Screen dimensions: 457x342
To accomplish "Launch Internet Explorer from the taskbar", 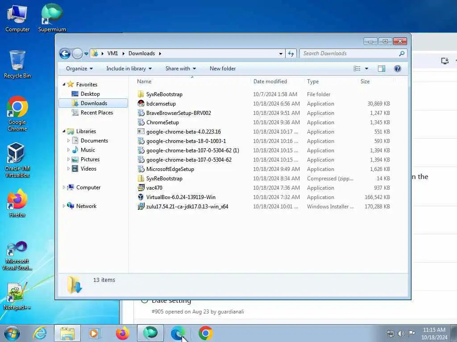I will click(x=39, y=333).
